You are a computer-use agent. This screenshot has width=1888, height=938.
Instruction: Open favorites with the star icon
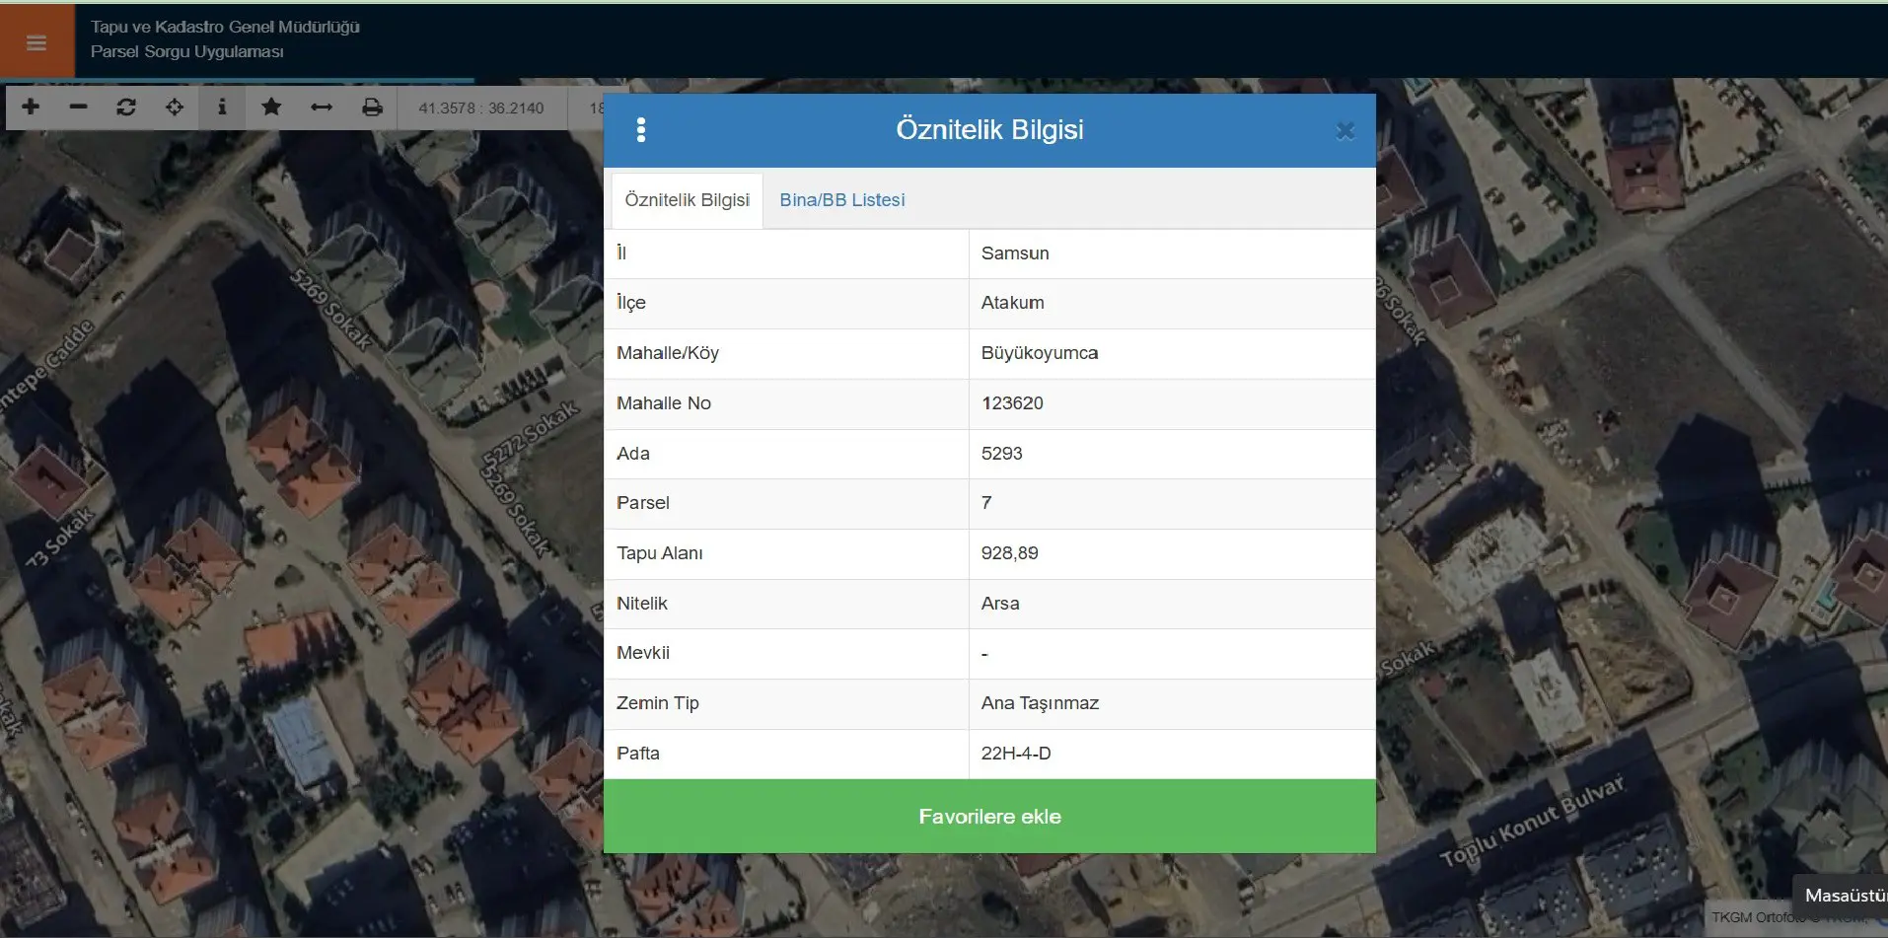(271, 107)
